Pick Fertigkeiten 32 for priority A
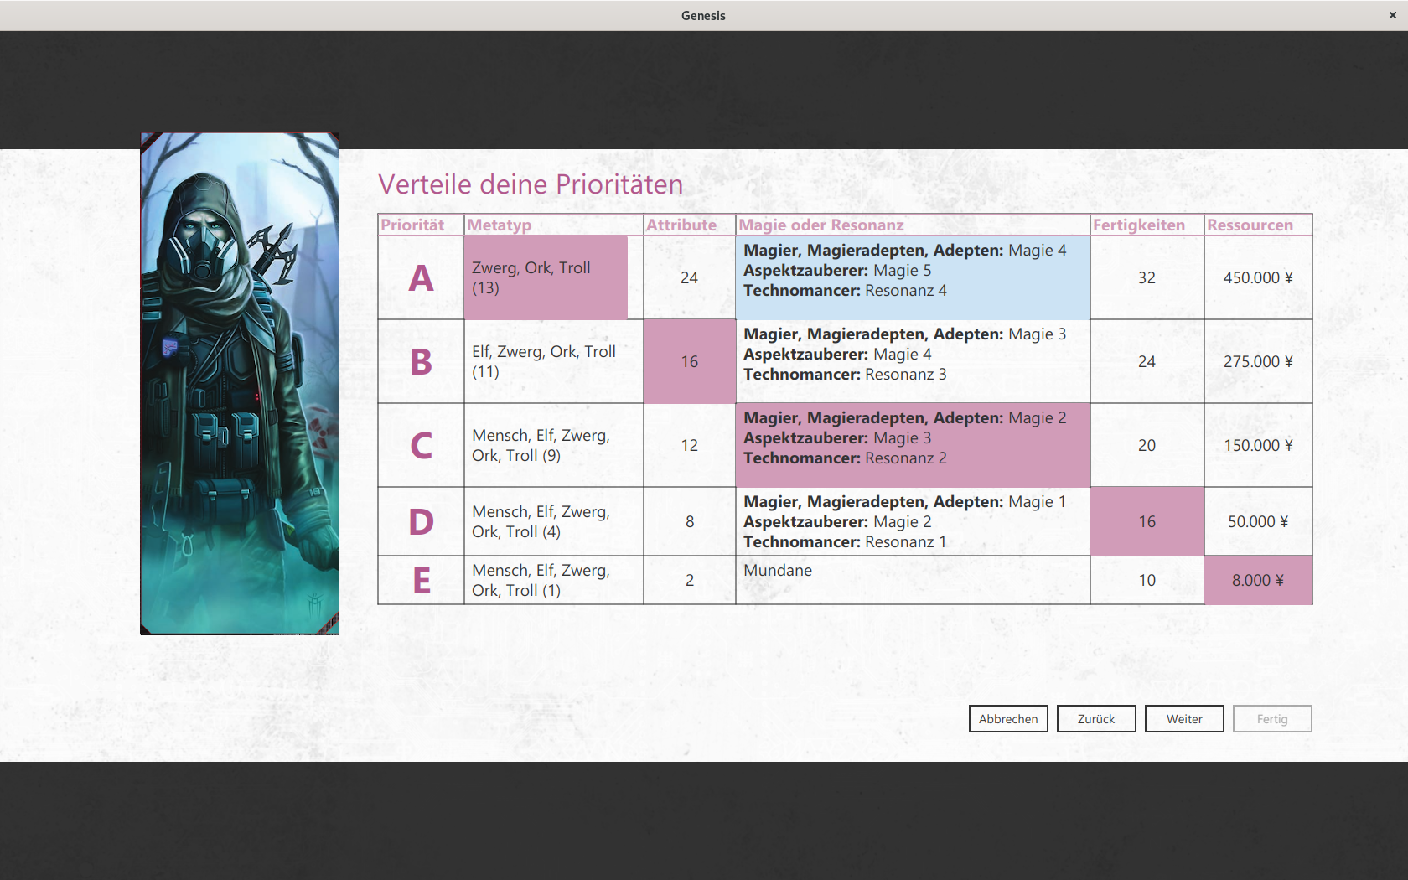 (x=1147, y=277)
